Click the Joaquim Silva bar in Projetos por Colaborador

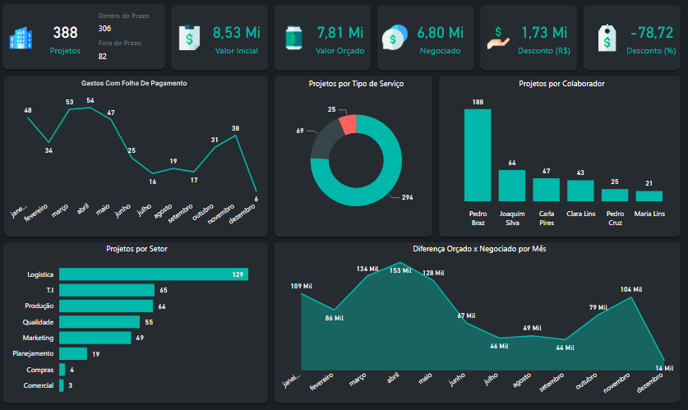tap(512, 186)
